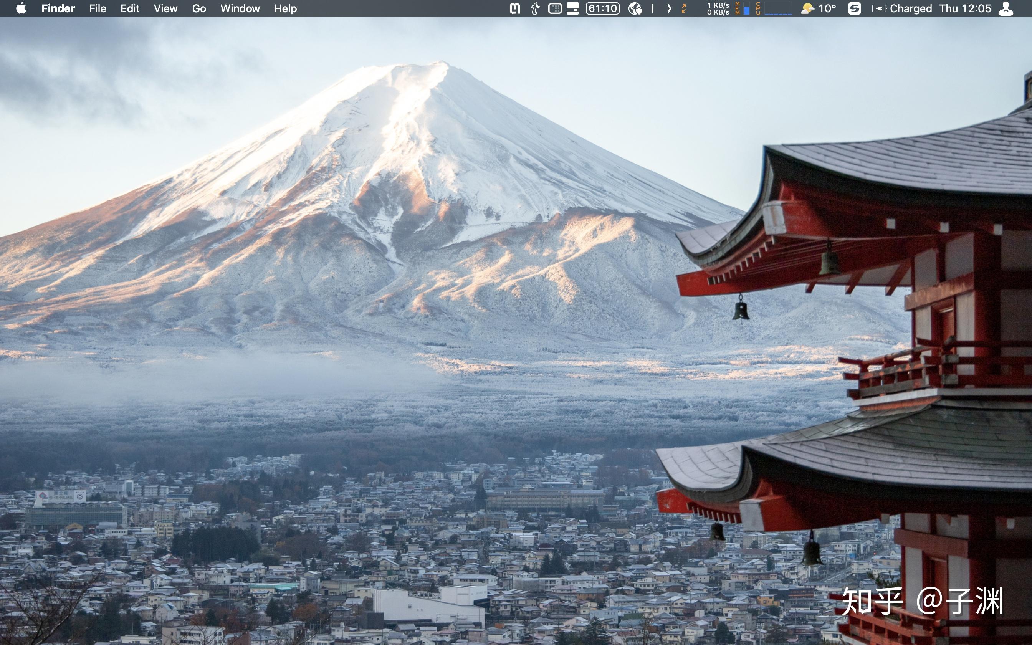Viewport: 1032px width, 645px height.
Task: Open the Go menu
Action: coord(199,8)
